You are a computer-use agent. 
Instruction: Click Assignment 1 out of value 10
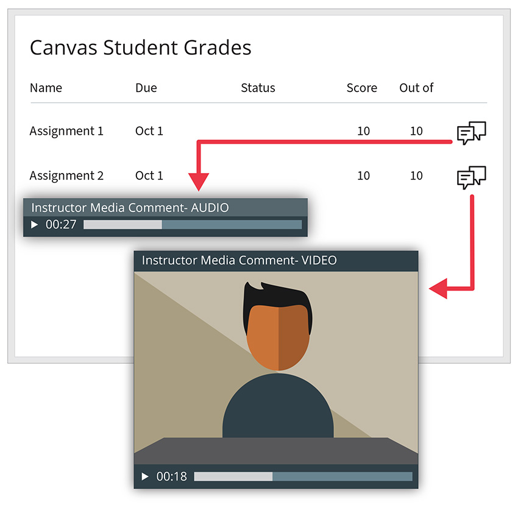coord(416,131)
